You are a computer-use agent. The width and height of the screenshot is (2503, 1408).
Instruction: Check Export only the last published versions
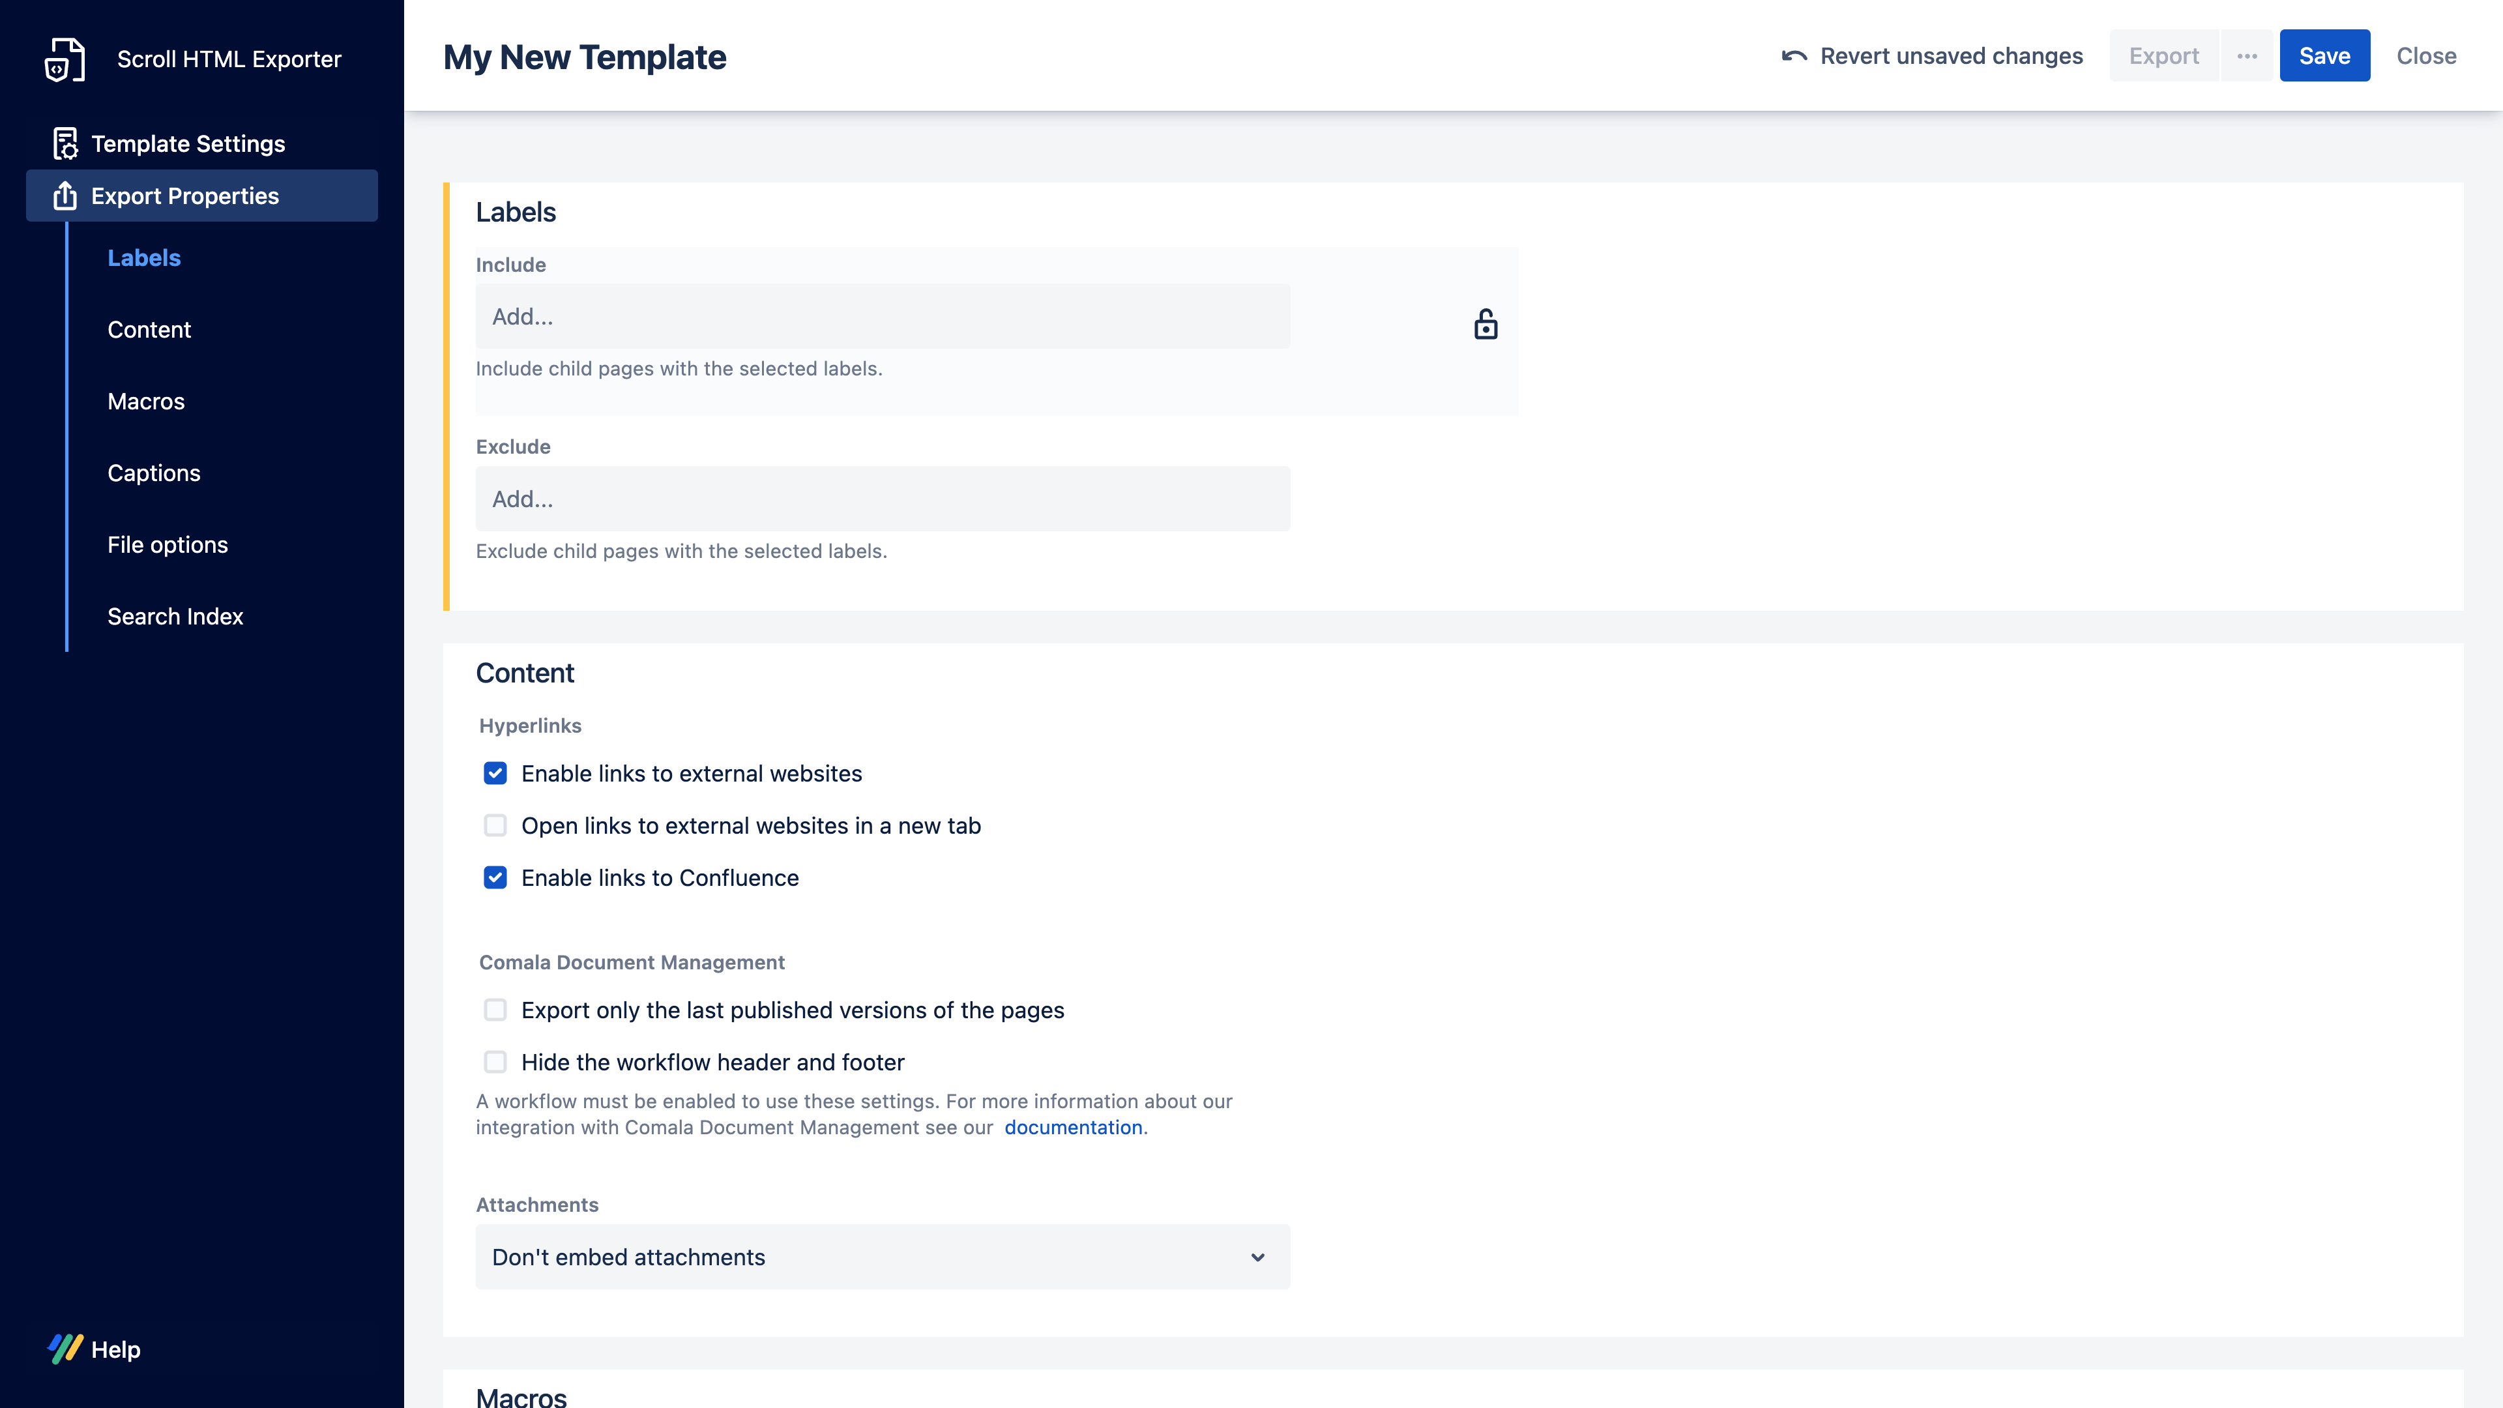click(497, 1010)
